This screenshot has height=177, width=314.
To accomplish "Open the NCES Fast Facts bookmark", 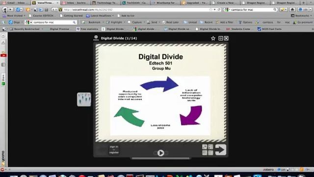I will coord(269,29).
